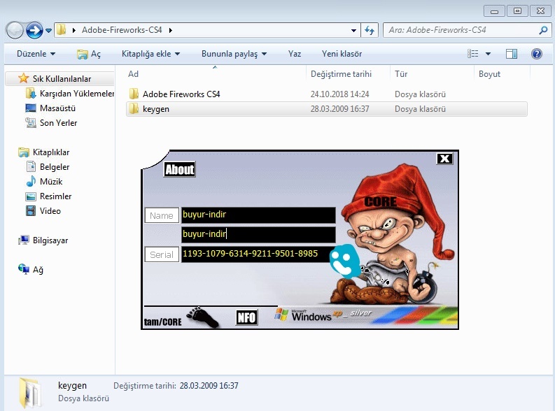Click the Ara search input field
Viewport: 555px width, 411px height.
click(x=461, y=30)
